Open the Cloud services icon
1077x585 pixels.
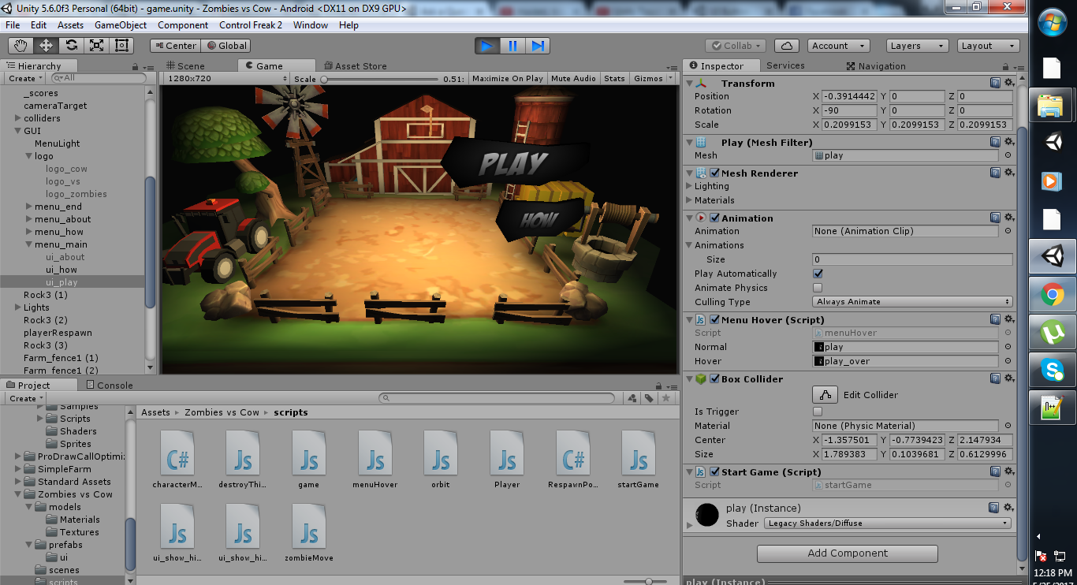[787, 46]
